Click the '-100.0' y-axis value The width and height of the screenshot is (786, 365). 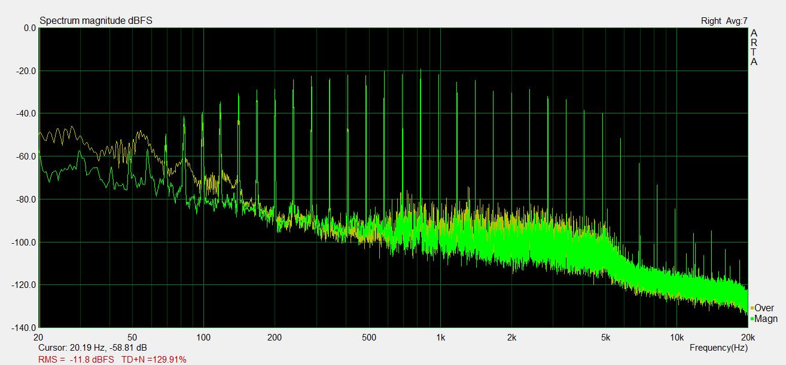(24, 243)
